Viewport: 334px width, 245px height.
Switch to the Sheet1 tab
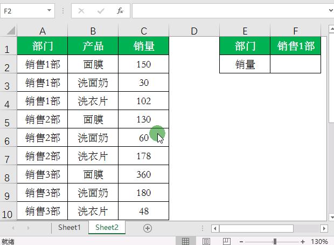tap(69, 228)
